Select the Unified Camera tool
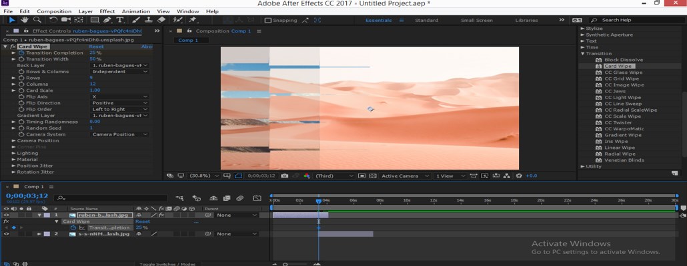687x266 pixels. pyautogui.click(x=66, y=20)
